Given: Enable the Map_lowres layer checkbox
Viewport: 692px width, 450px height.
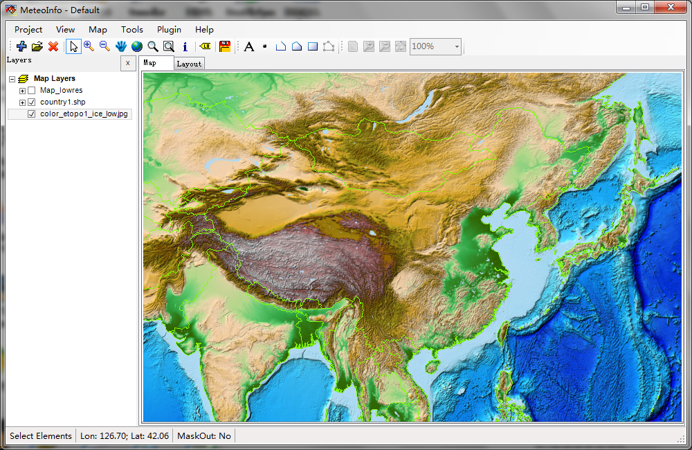Looking at the screenshot, I should (31, 91).
